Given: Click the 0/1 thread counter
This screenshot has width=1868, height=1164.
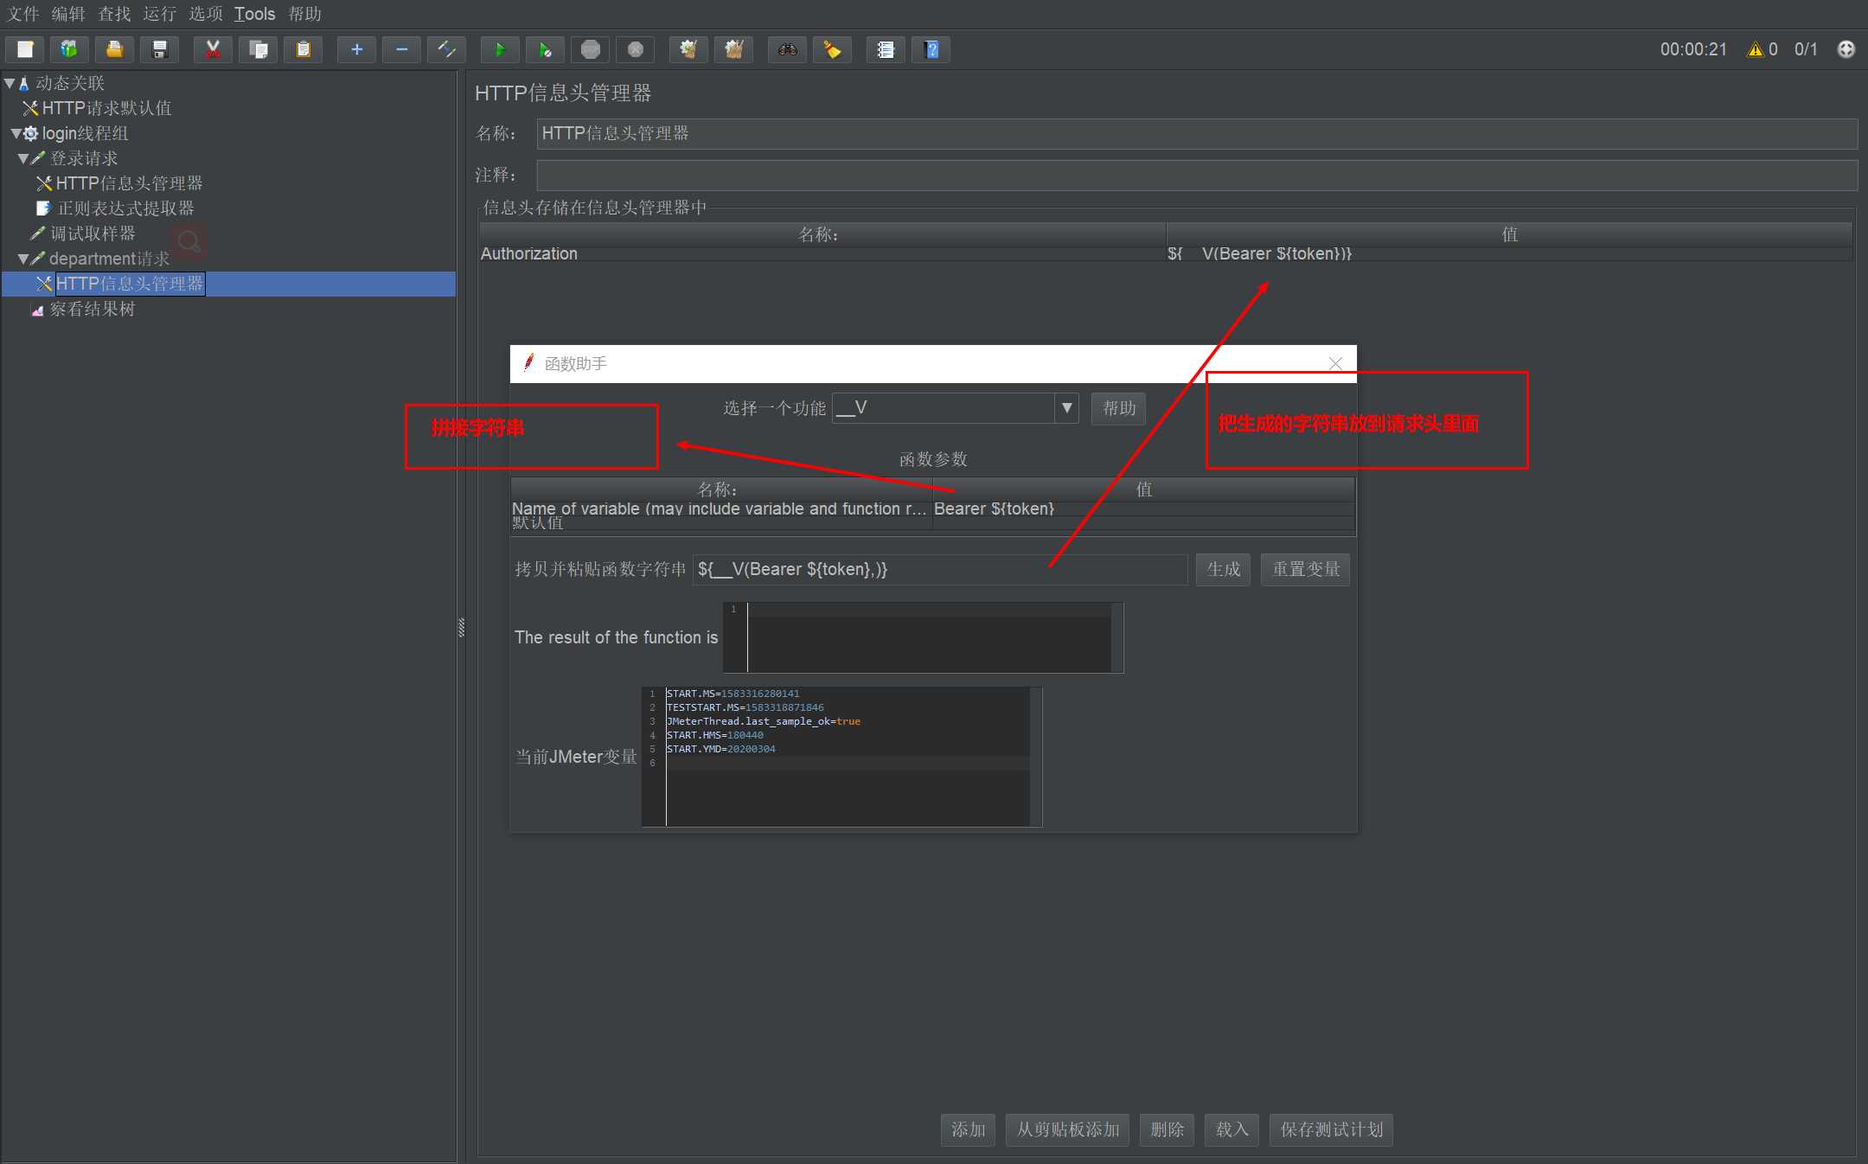Looking at the screenshot, I should tap(1806, 49).
